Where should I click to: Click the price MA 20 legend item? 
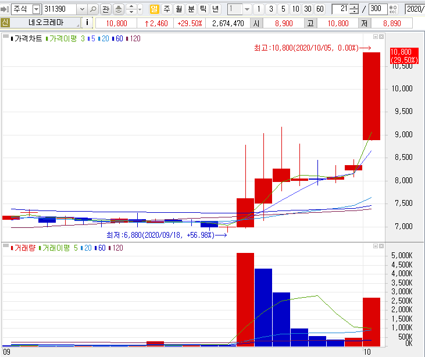tap(103, 38)
